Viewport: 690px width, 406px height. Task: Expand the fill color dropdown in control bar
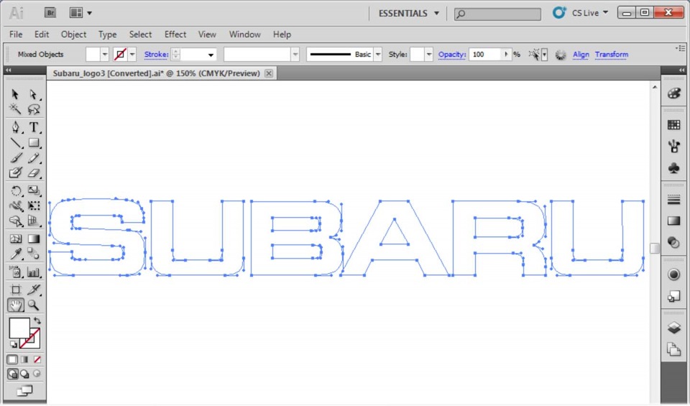pyautogui.click(x=104, y=55)
